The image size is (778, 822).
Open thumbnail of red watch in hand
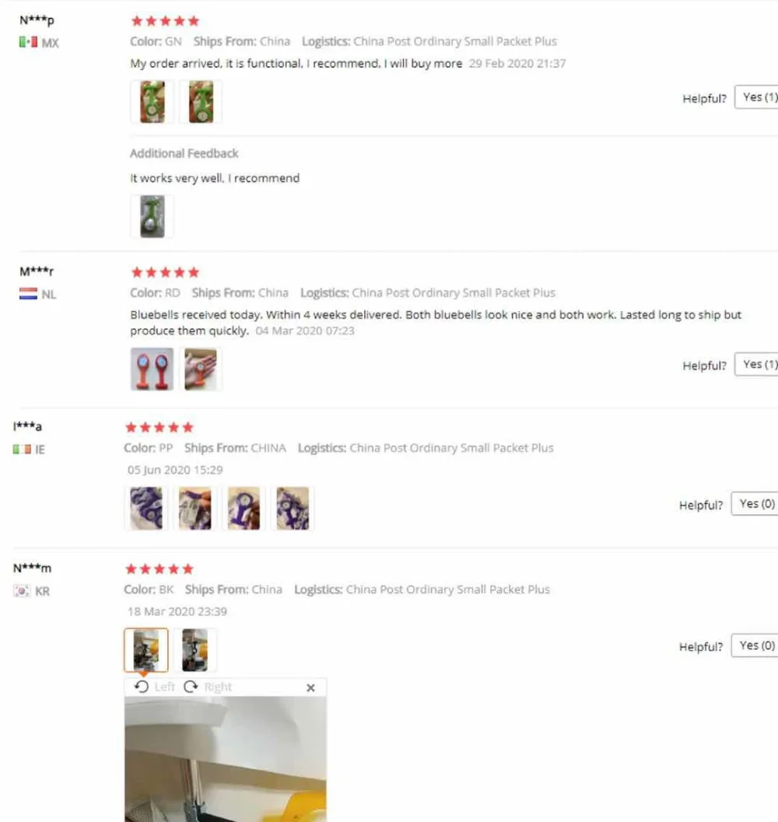click(201, 369)
